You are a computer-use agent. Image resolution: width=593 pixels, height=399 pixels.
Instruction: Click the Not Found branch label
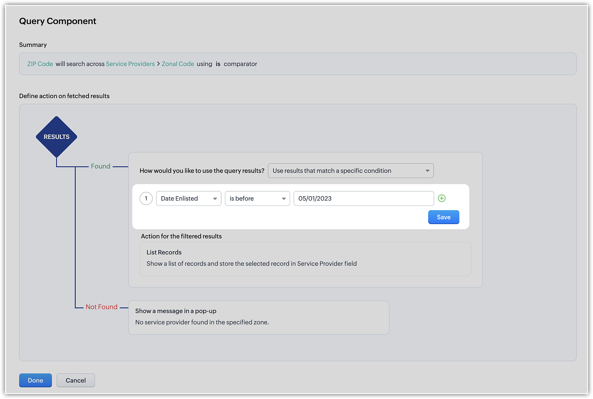click(101, 307)
